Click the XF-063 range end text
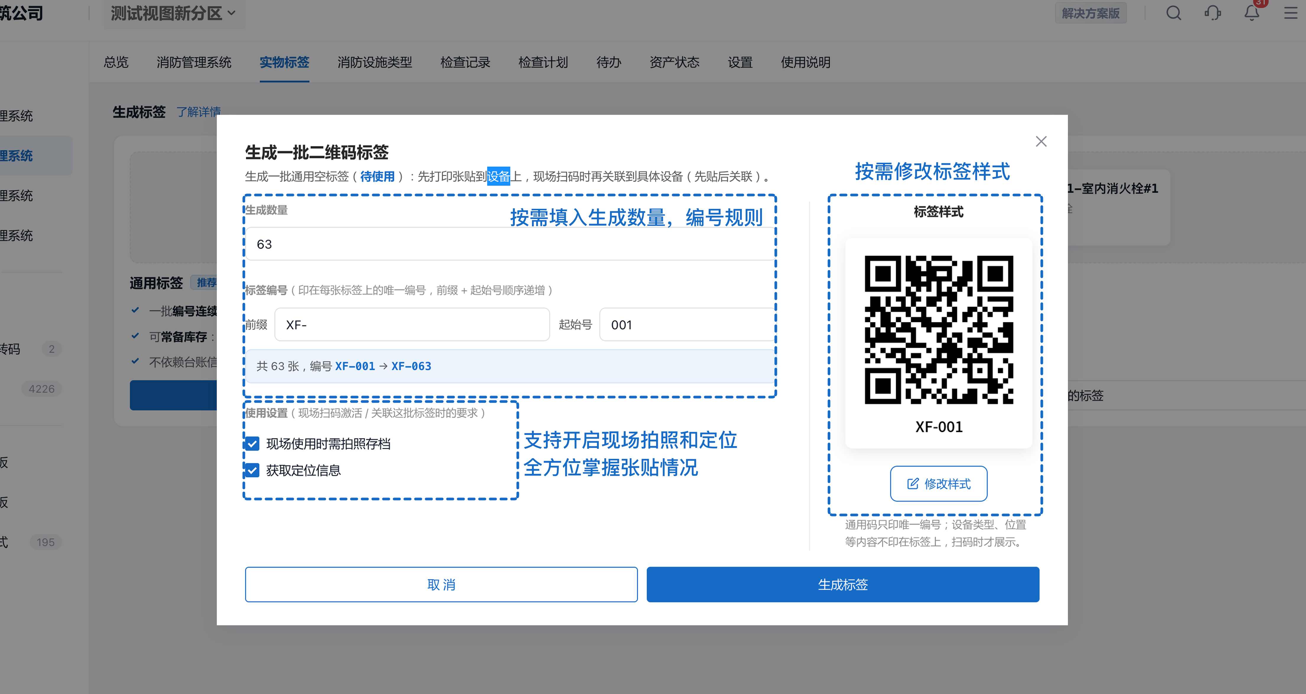Viewport: 1306px width, 694px height. coord(411,366)
